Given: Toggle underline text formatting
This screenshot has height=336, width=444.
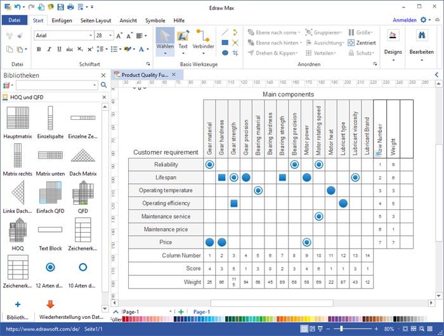Looking at the screenshot, I should pyautogui.click(x=58, y=49).
